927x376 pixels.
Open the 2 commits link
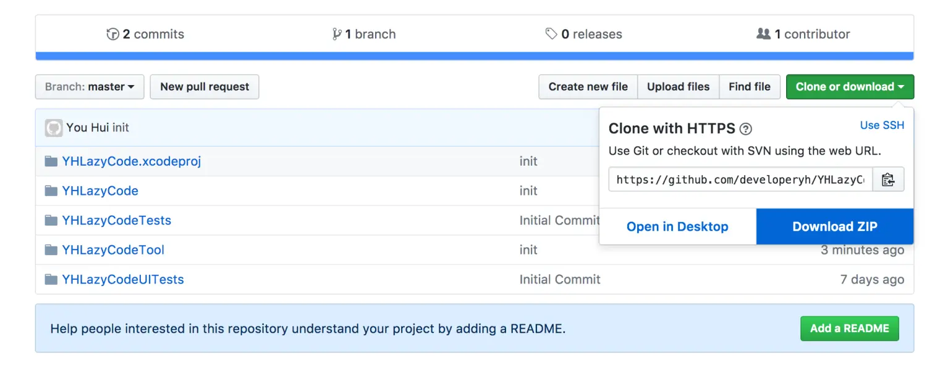(145, 35)
